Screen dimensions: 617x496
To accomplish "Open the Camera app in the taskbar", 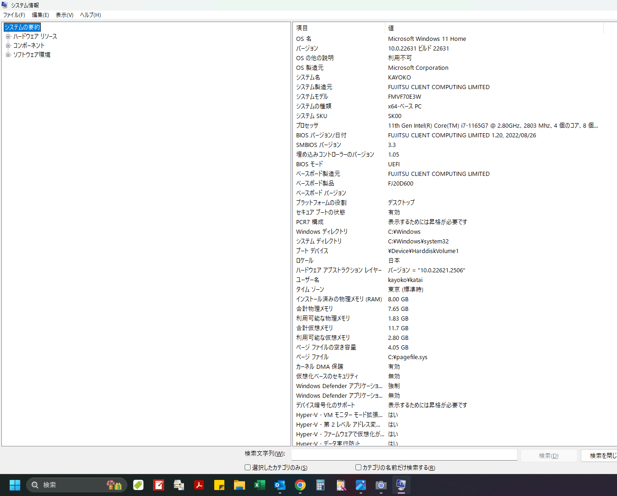I will coord(381,485).
